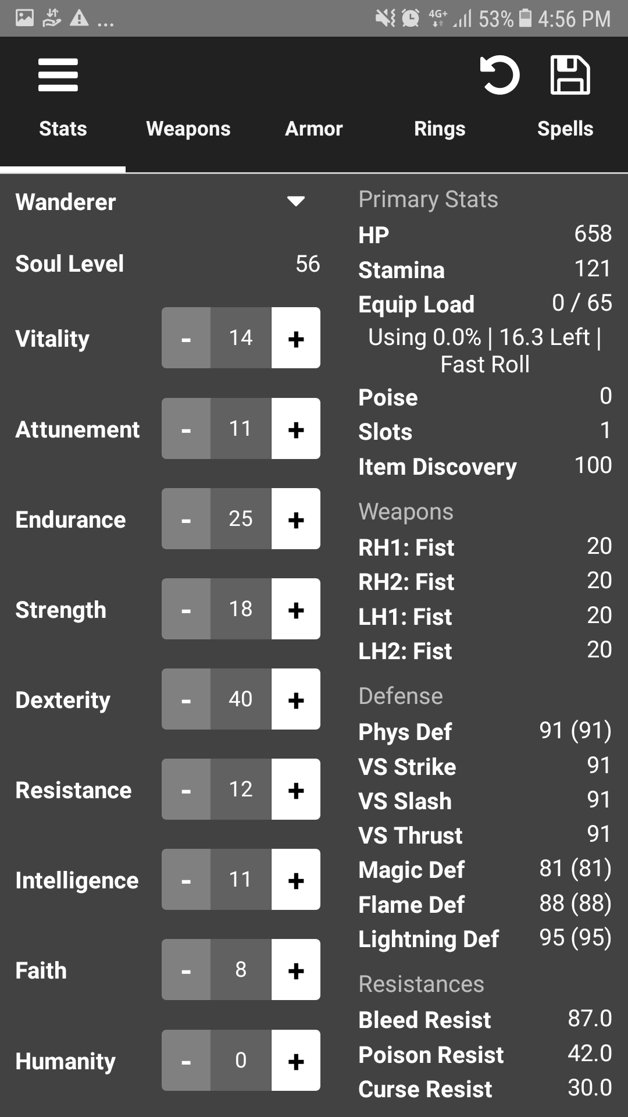628x1117 pixels.
Task: Raise Endurance using its plus icon
Action: [295, 519]
